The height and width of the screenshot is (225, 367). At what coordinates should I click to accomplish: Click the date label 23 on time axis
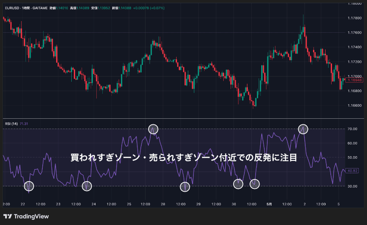coord(58,204)
